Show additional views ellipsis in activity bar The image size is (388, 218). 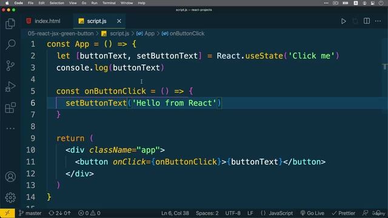10,128
